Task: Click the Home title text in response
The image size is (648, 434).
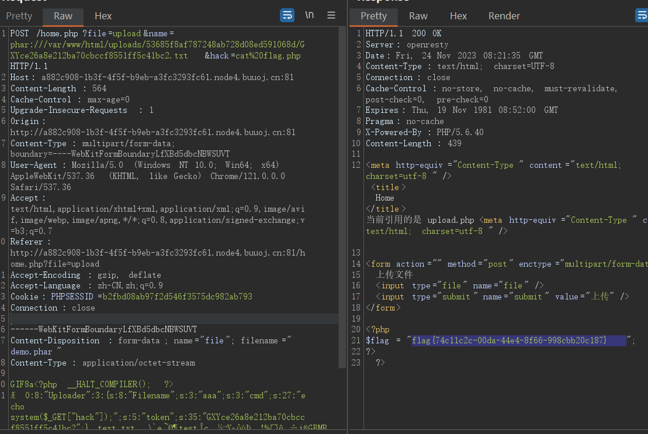Action: click(384, 198)
